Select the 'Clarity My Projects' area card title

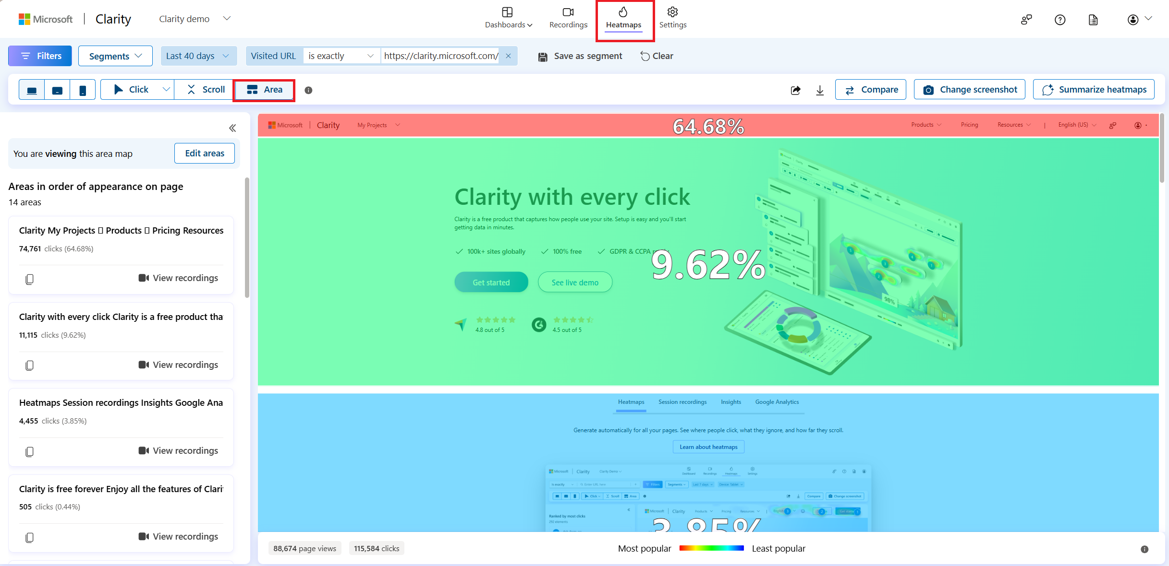(121, 231)
